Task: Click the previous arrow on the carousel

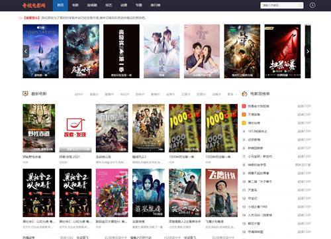Action: [x=26, y=51]
